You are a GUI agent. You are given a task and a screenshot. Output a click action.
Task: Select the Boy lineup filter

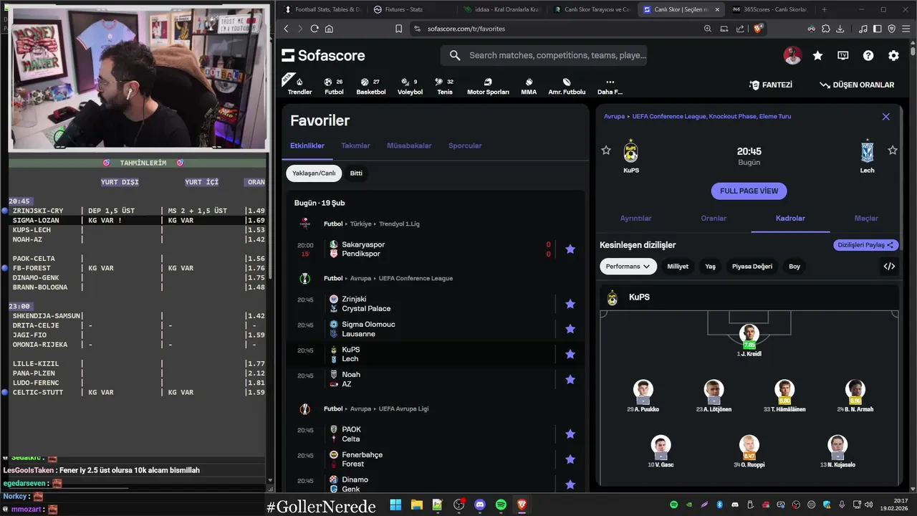pos(794,267)
